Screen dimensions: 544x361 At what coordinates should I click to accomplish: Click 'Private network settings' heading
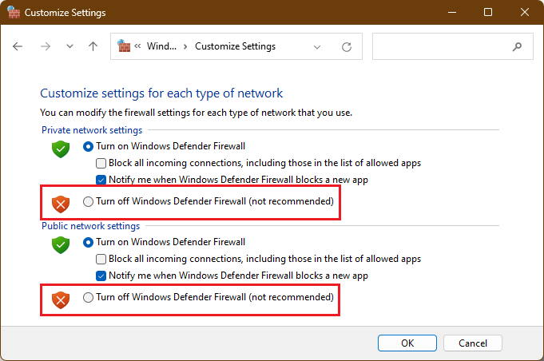click(x=92, y=130)
